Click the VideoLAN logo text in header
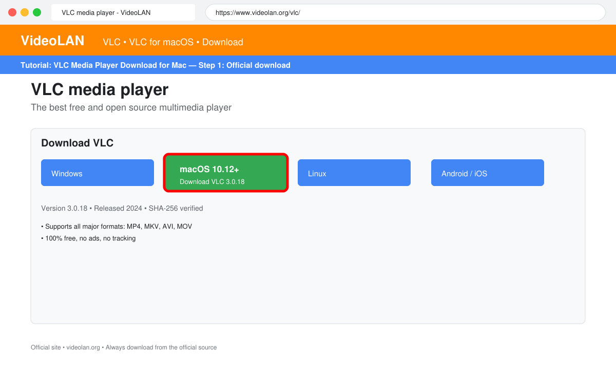Screen dimensions: 616x370 tap(52, 41)
